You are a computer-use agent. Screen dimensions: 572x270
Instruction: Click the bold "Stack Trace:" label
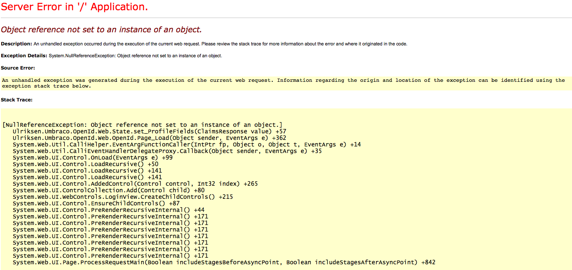(x=17, y=100)
